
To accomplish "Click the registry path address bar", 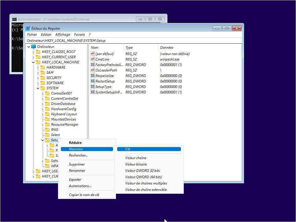I will (134, 41).
